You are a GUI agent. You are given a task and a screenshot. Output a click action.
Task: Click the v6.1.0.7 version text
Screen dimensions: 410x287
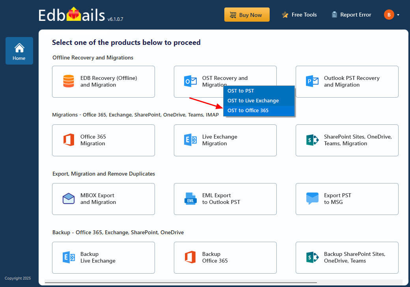(x=115, y=19)
